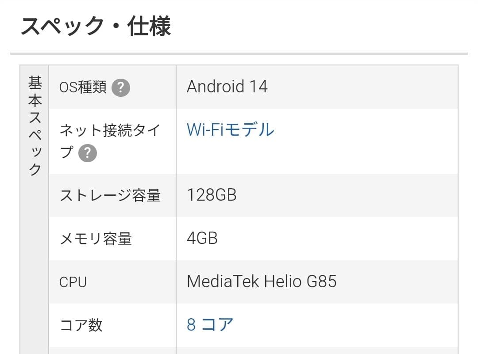This screenshot has width=478, height=354.
Task: Open the help icon for ネット接続タイプ
Action: (88, 153)
